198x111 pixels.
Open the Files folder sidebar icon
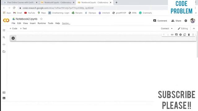[x=4, y=51]
